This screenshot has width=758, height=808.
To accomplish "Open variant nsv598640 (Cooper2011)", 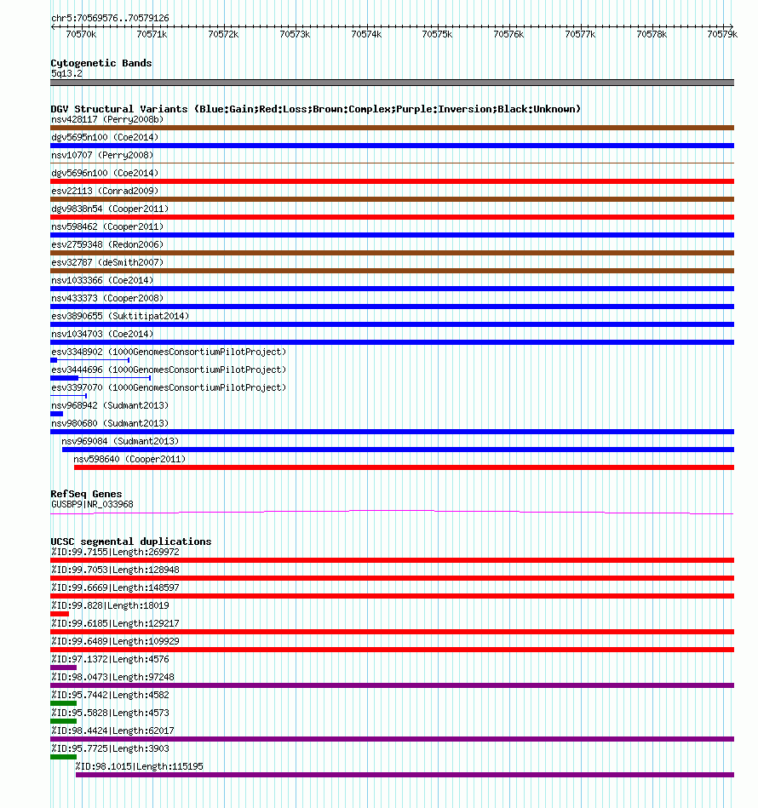I will [x=129, y=459].
